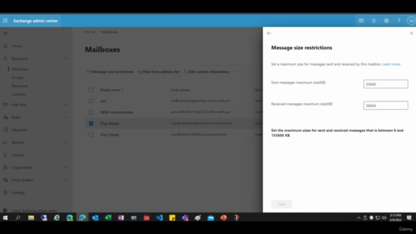Click the Email address column header
This screenshot has width=416, height=234.
pos(181,90)
